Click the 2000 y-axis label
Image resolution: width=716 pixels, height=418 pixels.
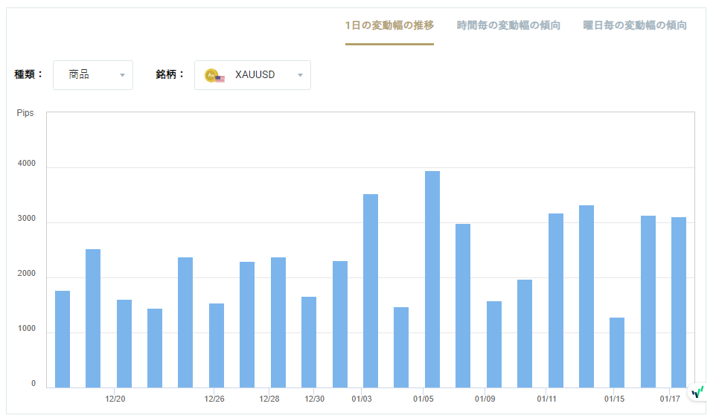(27, 274)
